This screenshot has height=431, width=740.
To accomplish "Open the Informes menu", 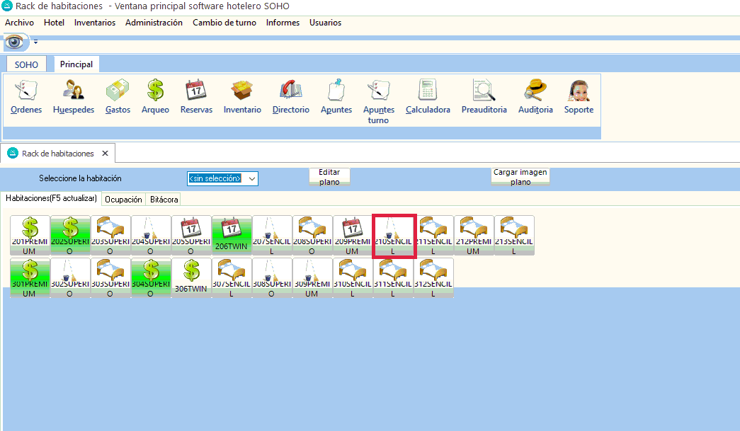I will pyautogui.click(x=283, y=23).
